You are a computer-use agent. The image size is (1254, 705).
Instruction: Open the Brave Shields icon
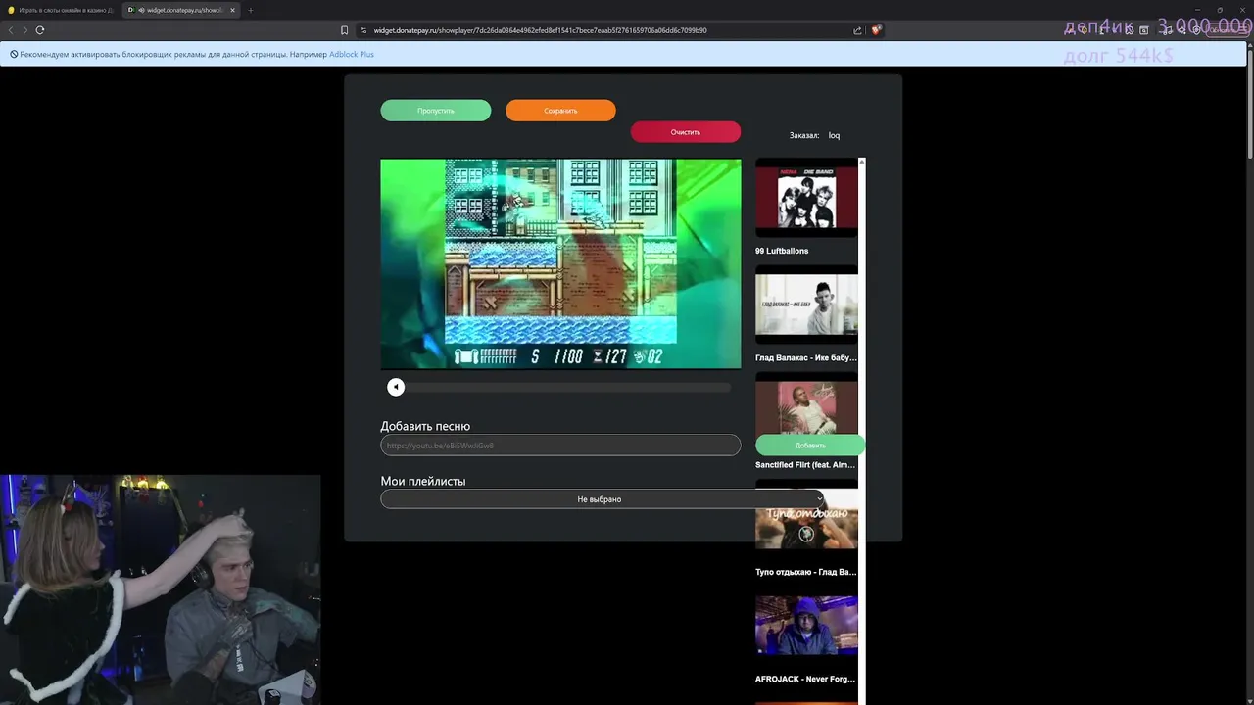(876, 30)
